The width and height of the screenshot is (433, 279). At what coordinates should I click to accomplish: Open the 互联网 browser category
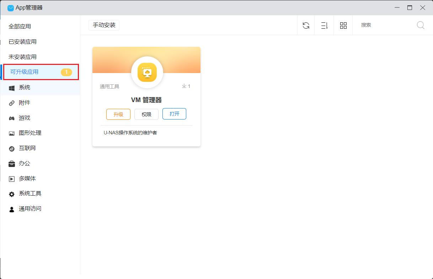tap(27, 148)
